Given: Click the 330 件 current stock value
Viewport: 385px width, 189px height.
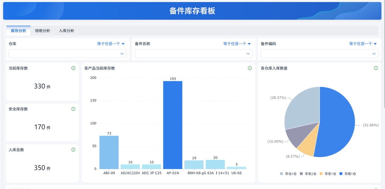Looking at the screenshot, I should tap(42, 87).
